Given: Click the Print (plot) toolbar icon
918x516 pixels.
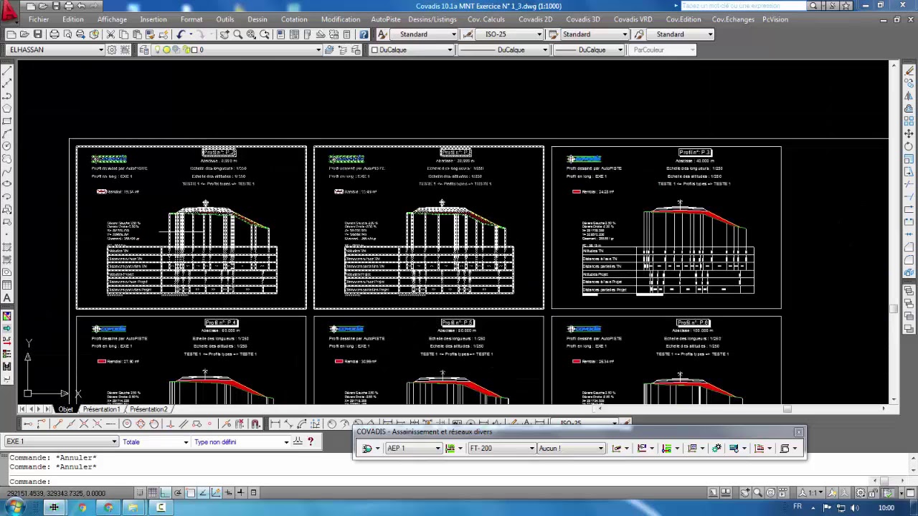Looking at the screenshot, I should point(55,34).
